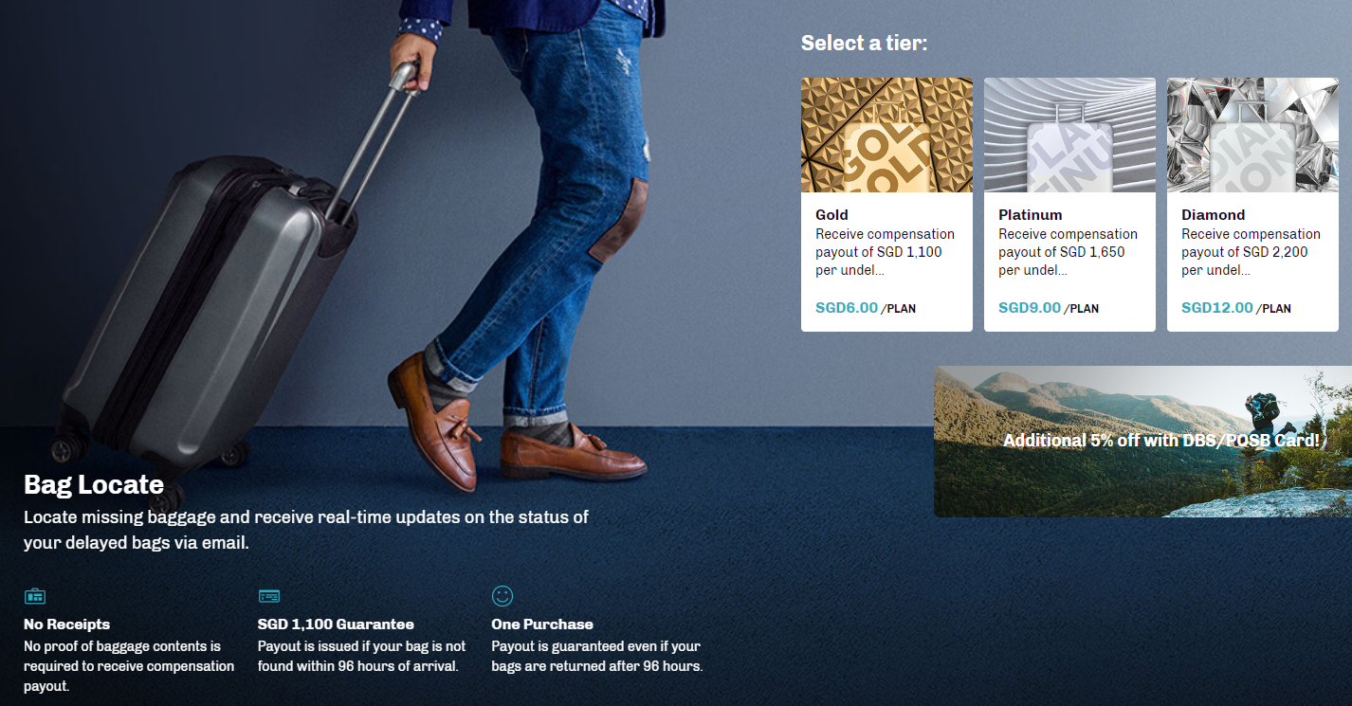Choose the SGD9.00 per plan price

pos(1049,308)
